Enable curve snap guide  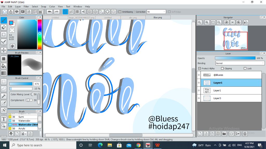point(102,12)
